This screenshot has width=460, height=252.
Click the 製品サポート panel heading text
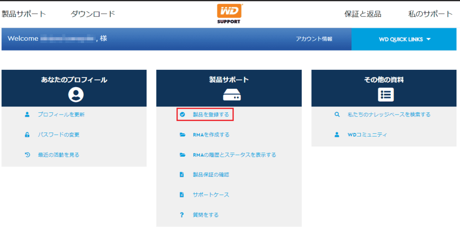[229, 80]
